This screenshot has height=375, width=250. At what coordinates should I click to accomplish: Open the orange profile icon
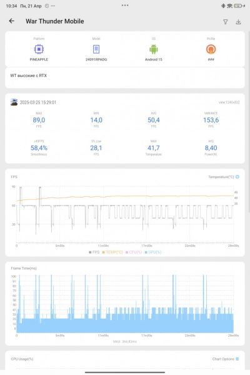coord(211,49)
